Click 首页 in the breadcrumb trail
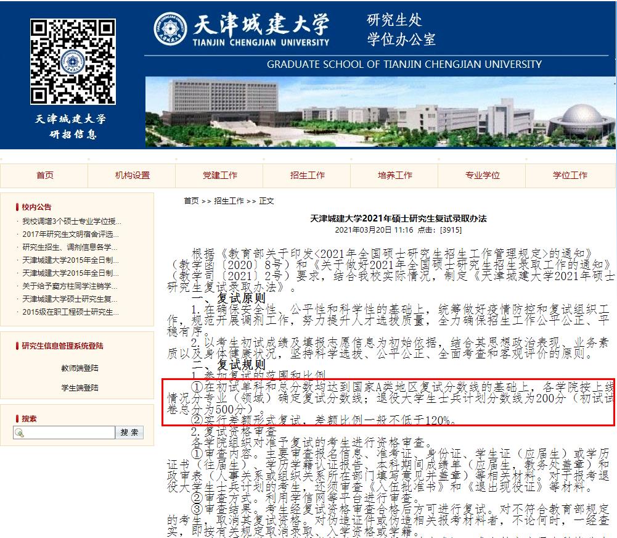Image resolution: width=617 pixels, height=538 pixels. (191, 201)
